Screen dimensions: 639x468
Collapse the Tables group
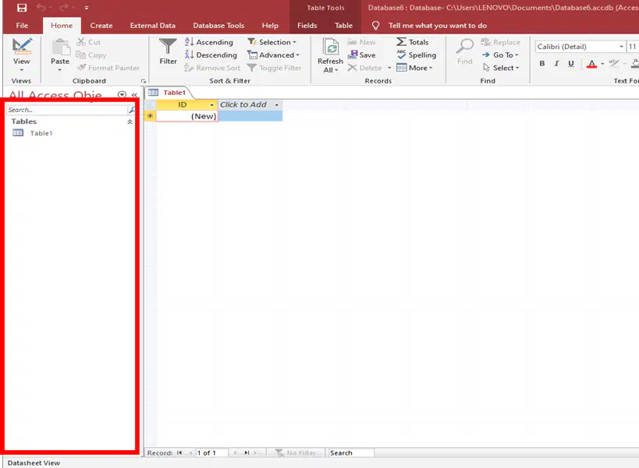130,121
